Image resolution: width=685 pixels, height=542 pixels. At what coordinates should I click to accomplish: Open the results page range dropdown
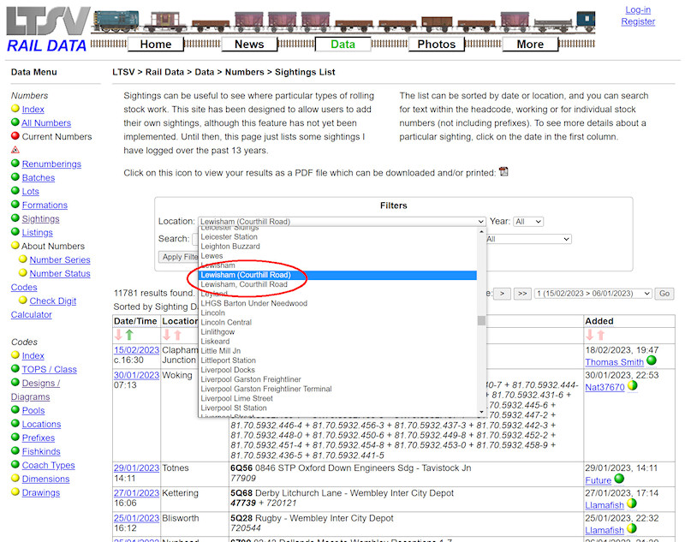click(x=590, y=293)
